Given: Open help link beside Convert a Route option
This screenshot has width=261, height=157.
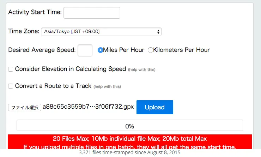Looking at the screenshot, I should point(107,86).
